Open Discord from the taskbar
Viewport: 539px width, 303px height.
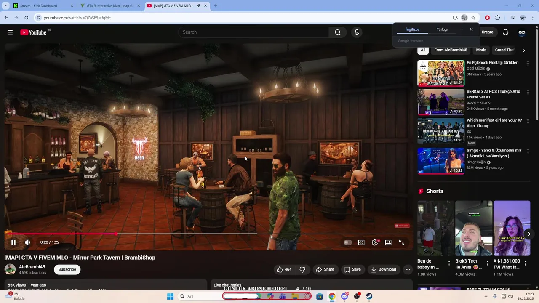(x=345, y=296)
